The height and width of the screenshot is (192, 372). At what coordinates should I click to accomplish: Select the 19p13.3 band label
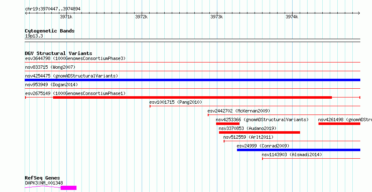34,36
